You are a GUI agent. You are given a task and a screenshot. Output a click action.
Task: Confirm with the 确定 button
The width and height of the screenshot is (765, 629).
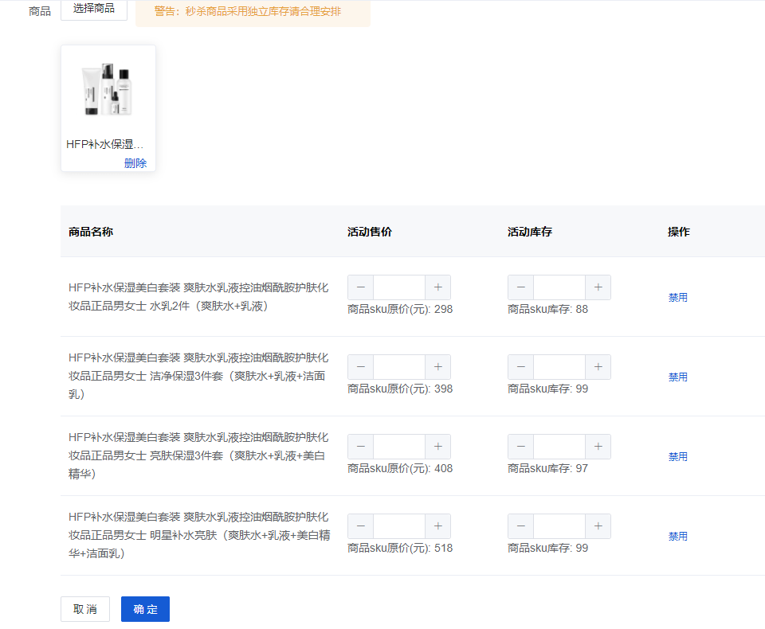pyautogui.click(x=145, y=609)
